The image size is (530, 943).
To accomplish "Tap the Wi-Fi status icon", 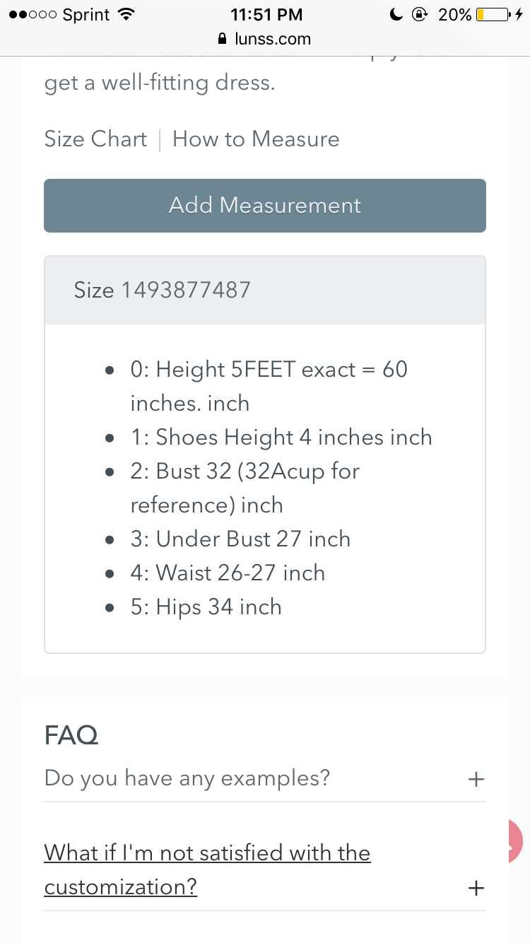I will coord(126,14).
